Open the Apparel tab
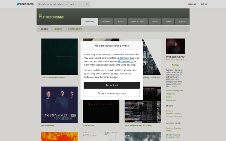Image resolution: width=226 pixels, height=141 pixels. pyautogui.click(x=182, y=21)
